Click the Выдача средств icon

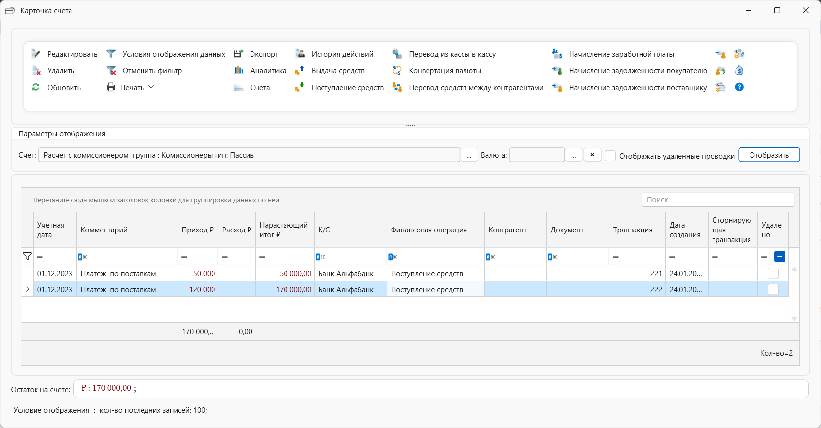tap(300, 70)
